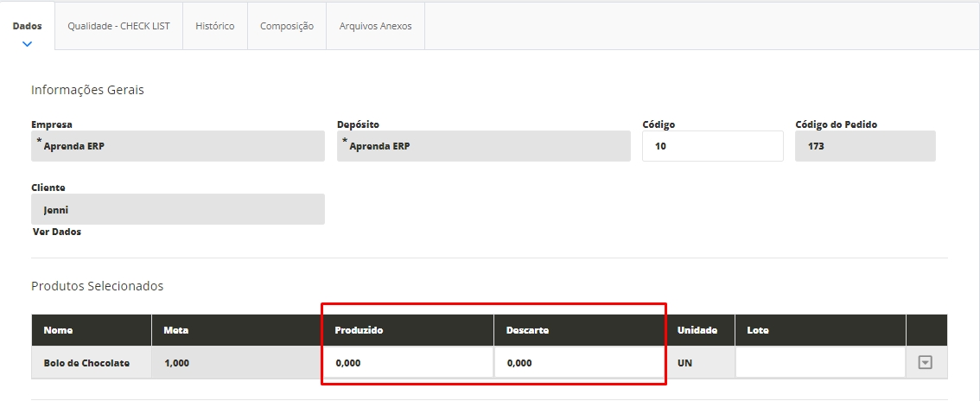Open the Arquivos Anexos tab

click(375, 26)
